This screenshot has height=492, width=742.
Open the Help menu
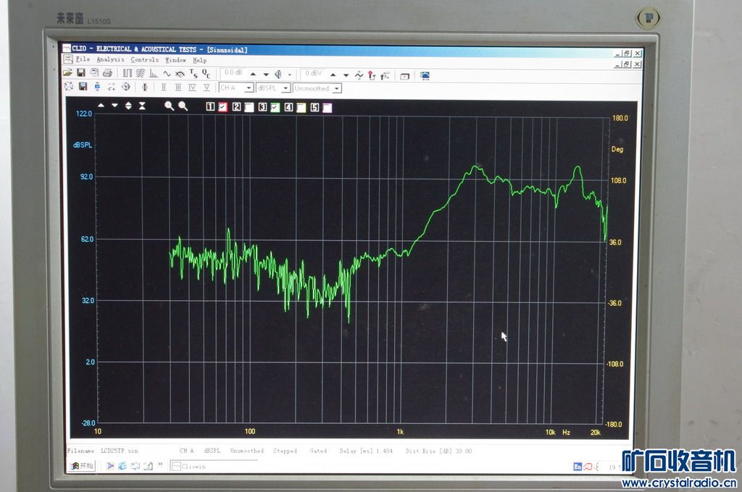(200, 60)
